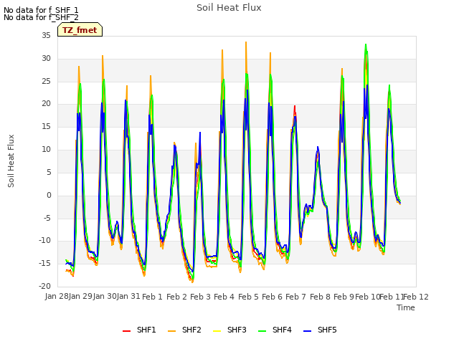Click the Feb 9 x-axis tick label
The height and width of the screenshot is (344, 459).
pyautogui.click(x=344, y=297)
